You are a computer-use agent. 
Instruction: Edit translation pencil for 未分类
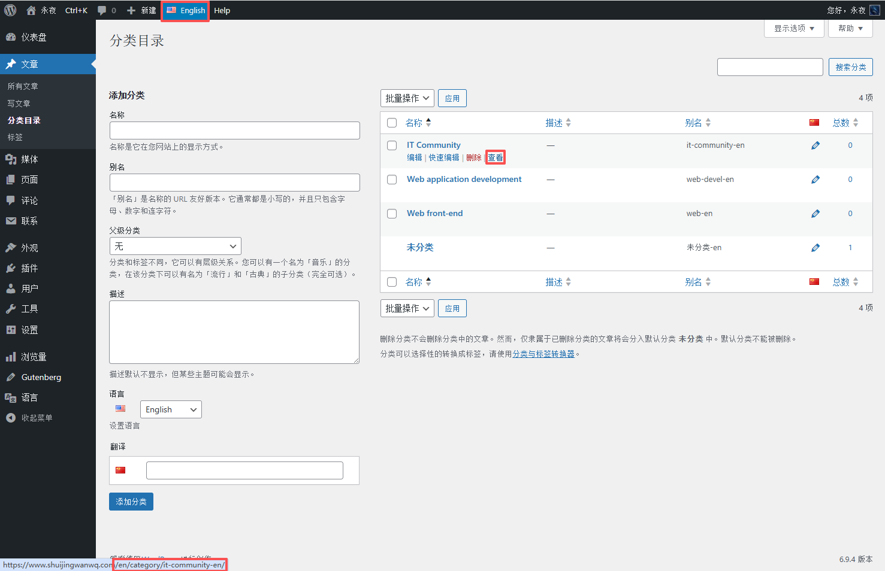[x=815, y=248]
